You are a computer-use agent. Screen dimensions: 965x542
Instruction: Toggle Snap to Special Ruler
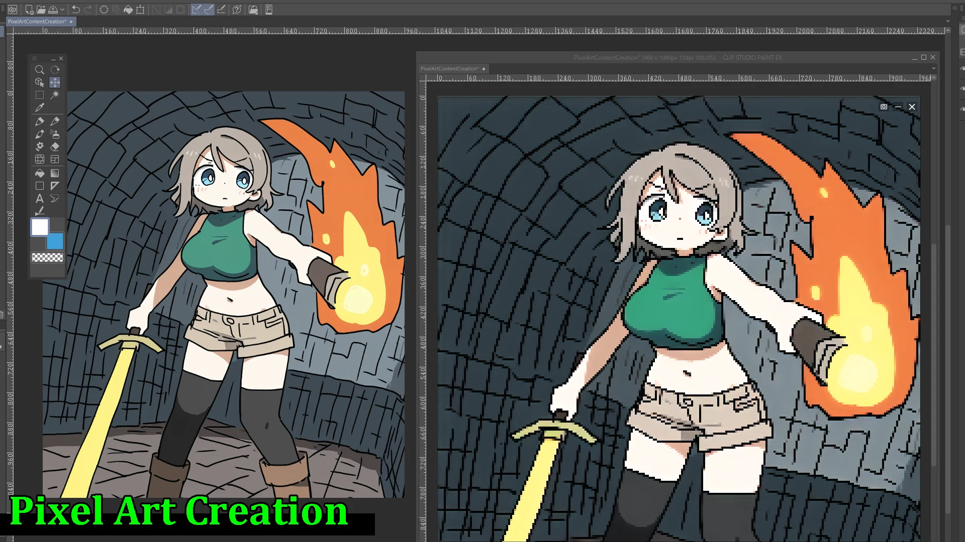209,10
